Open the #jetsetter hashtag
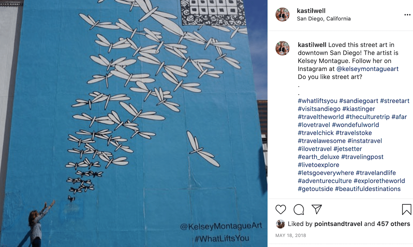 (x=348, y=149)
